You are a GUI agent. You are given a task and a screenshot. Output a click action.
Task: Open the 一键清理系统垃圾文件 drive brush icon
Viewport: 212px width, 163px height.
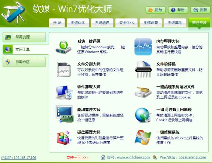click(x=143, y=92)
